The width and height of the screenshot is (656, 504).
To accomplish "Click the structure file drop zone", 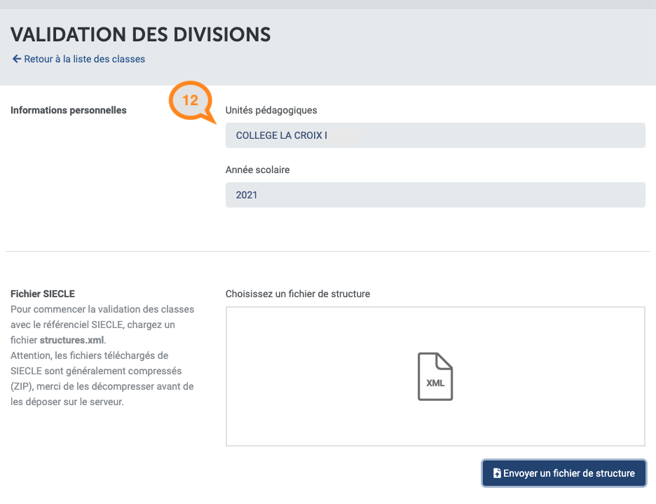I will coord(435,376).
